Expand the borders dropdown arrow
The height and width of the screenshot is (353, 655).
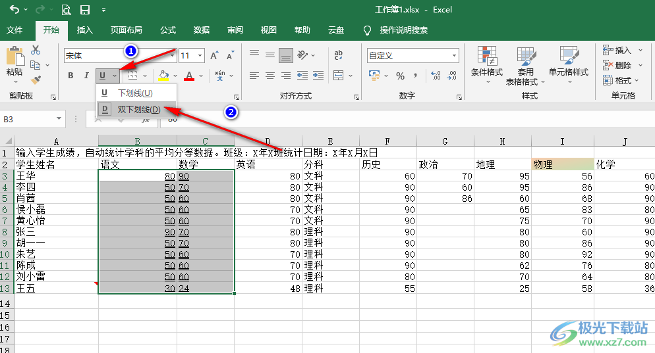(145, 76)
